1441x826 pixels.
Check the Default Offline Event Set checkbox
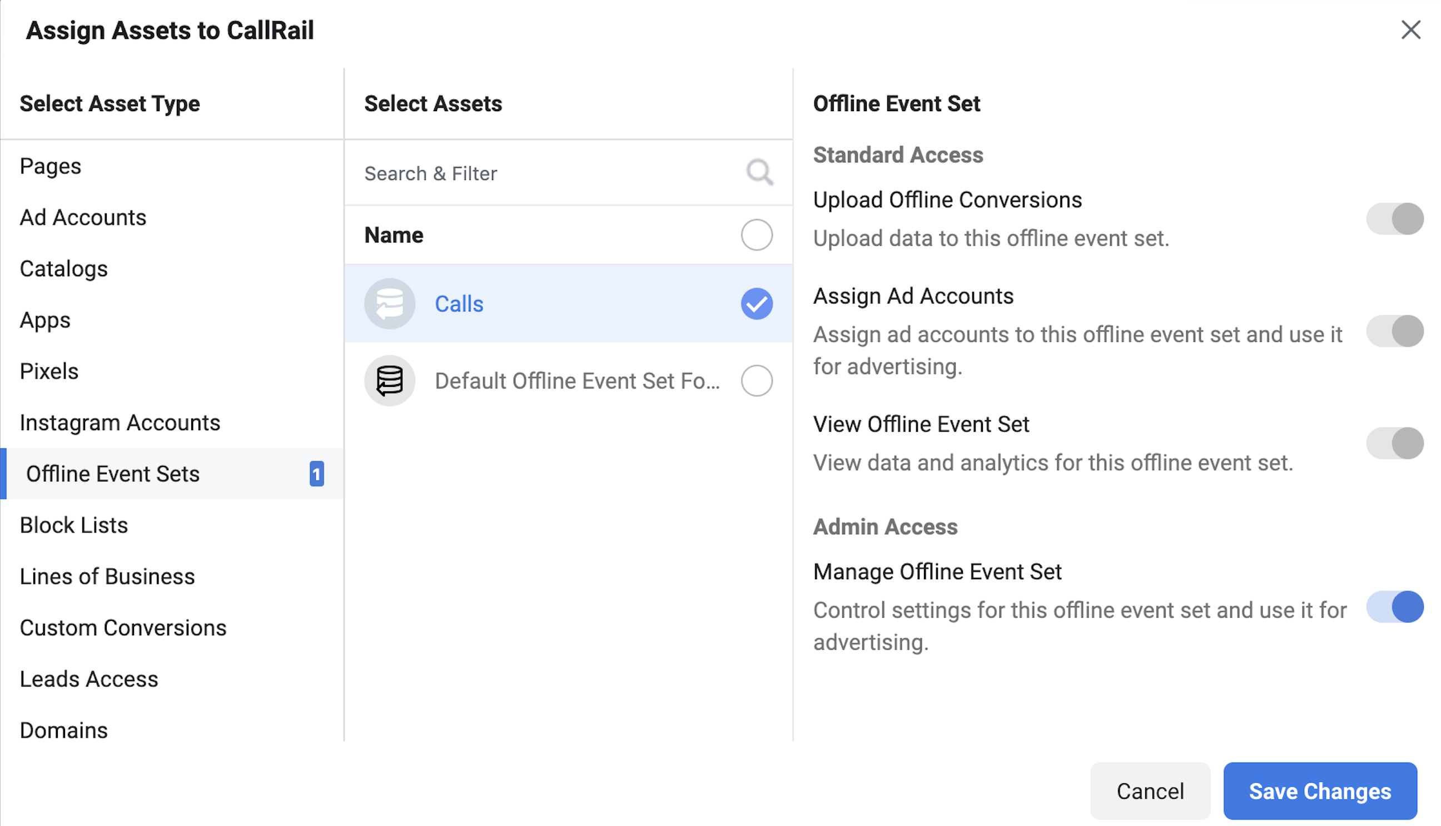757,381
